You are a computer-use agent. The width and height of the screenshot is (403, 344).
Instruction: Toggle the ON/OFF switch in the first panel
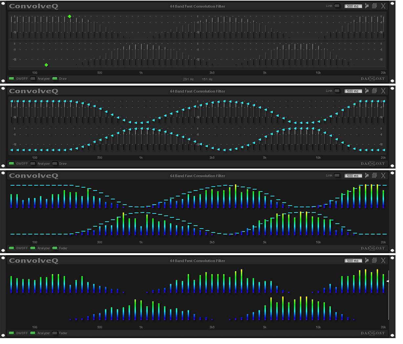coord(11,79)
